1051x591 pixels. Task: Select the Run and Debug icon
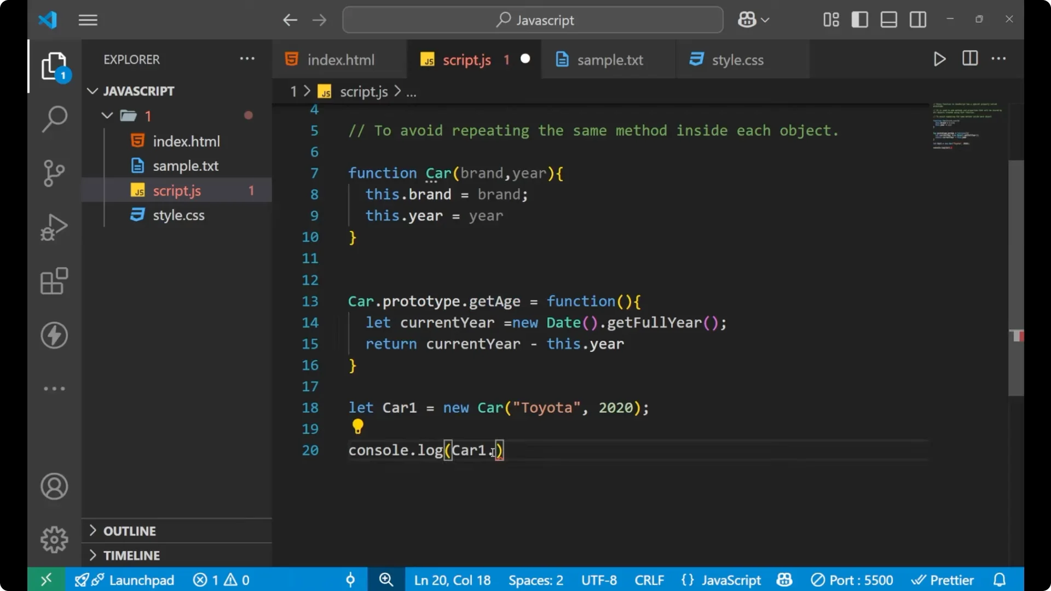pos(54,227)
